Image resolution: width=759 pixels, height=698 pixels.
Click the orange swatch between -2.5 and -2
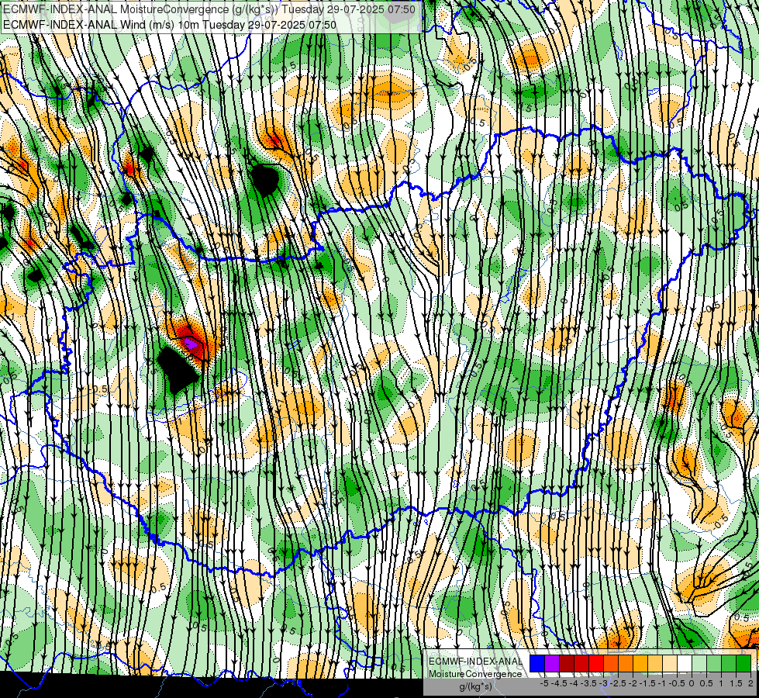point(626,664)
